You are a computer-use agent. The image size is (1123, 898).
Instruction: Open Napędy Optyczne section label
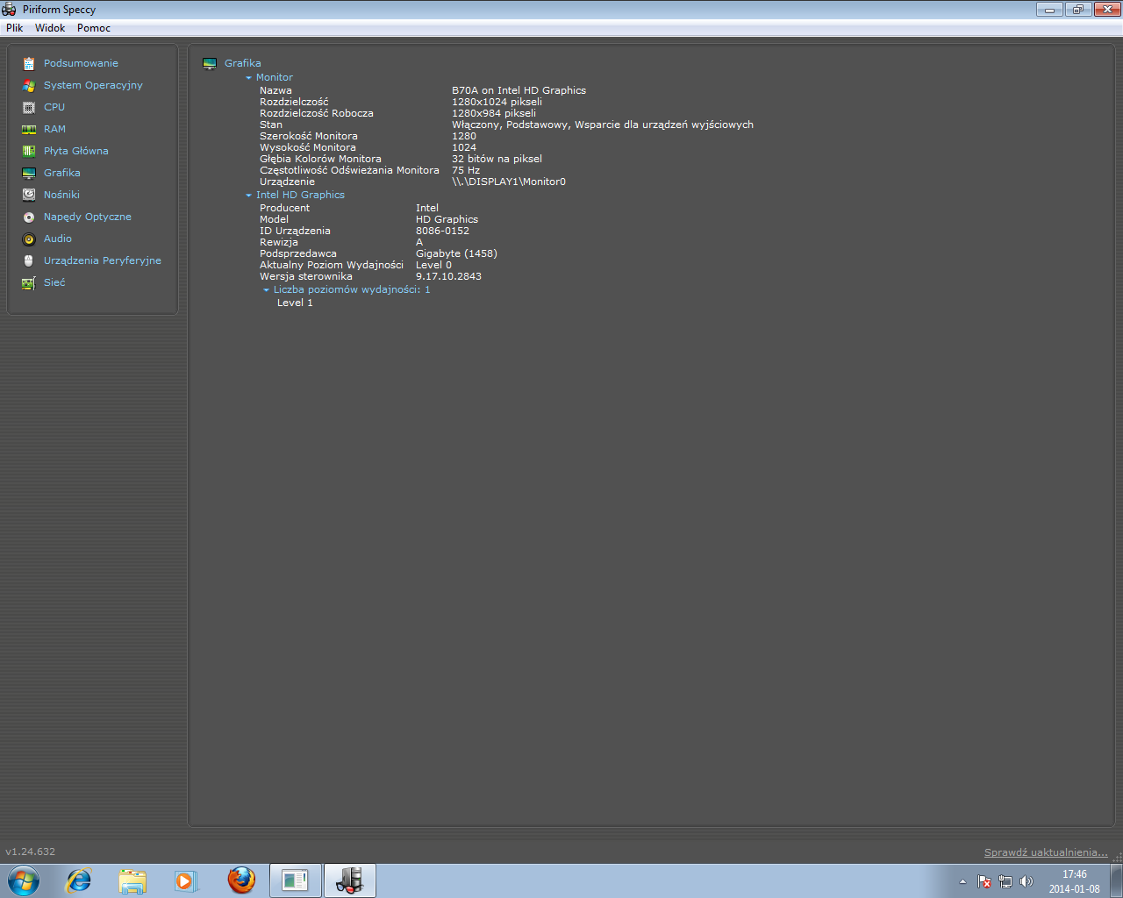pos(88,217)
